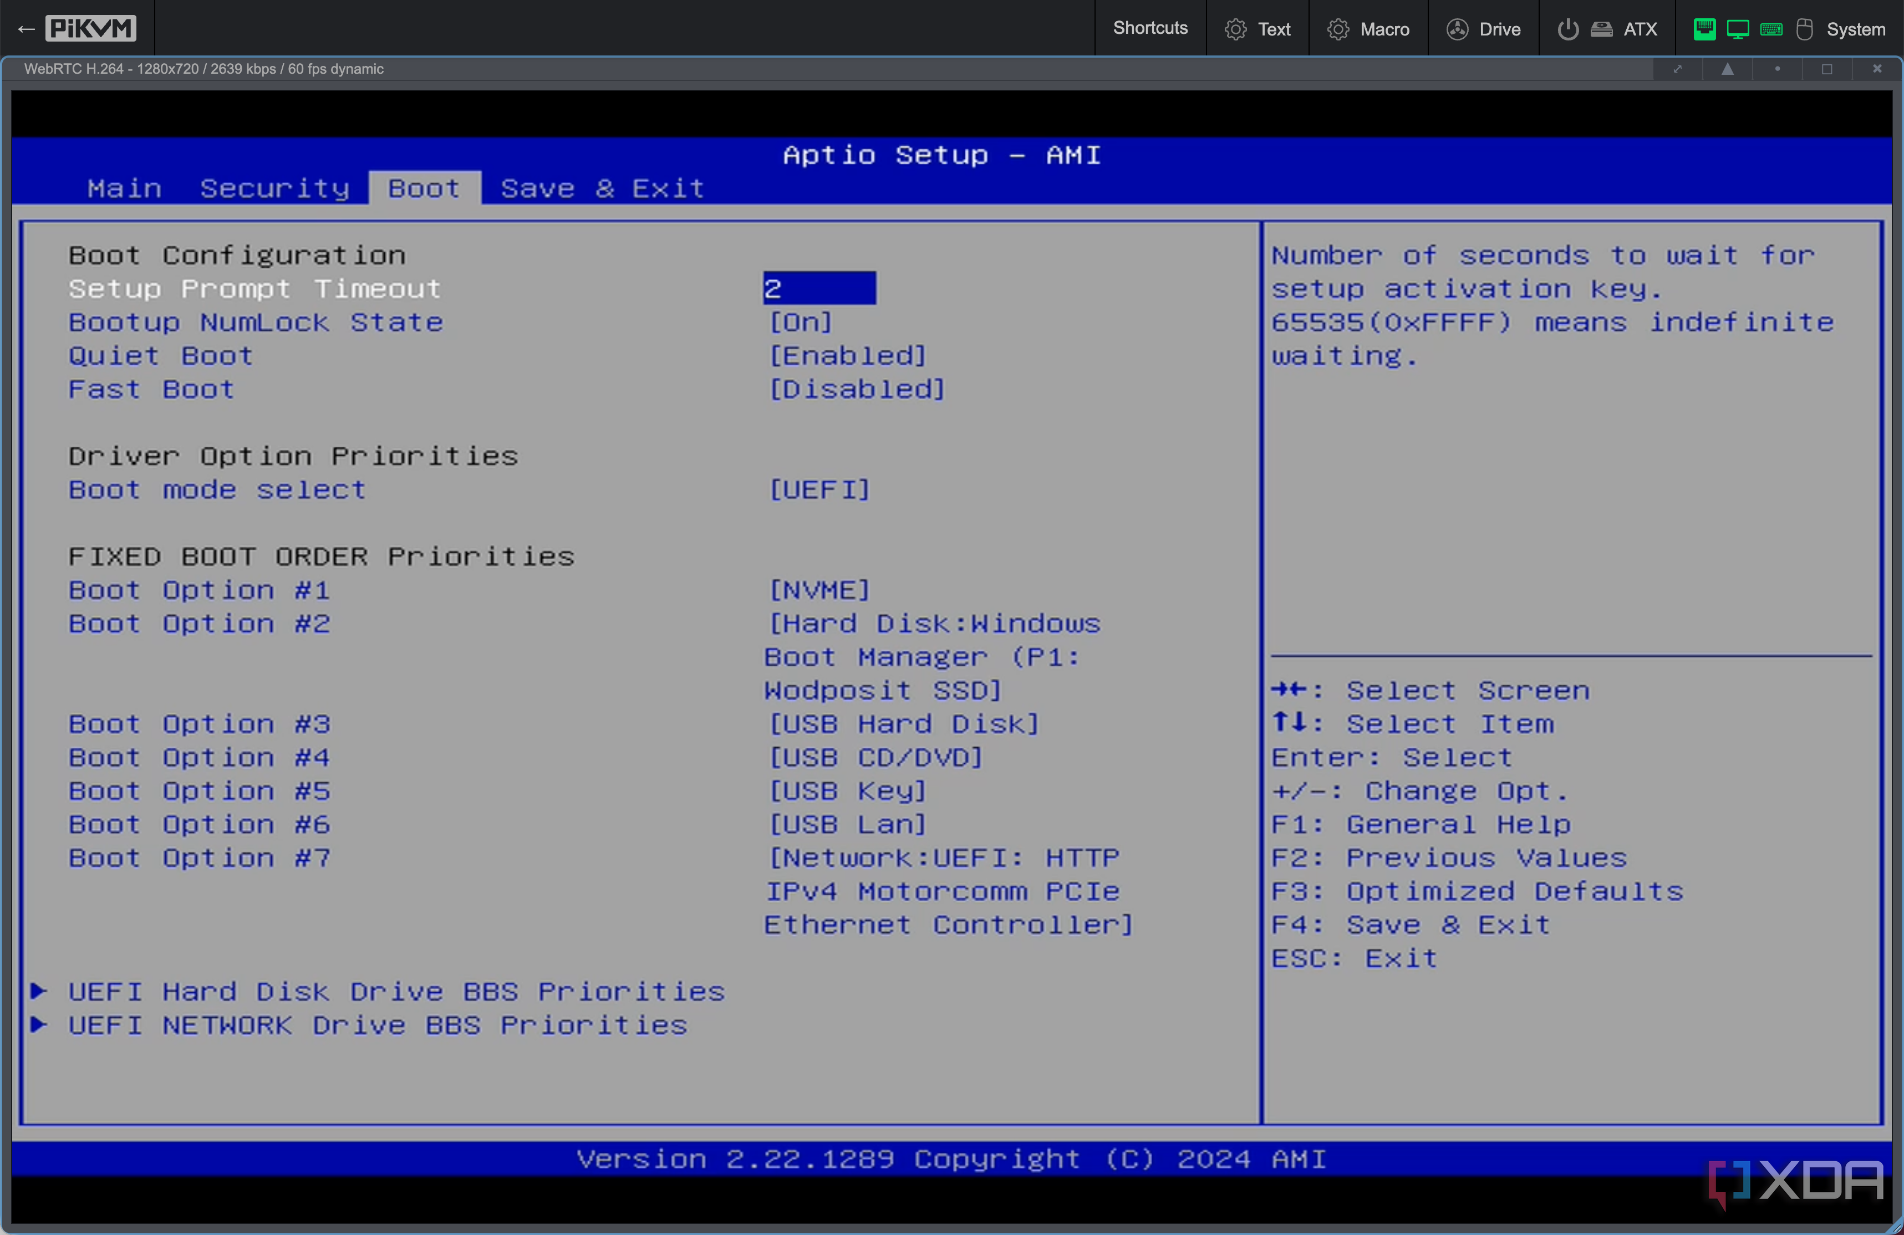Open Boot Option #7 Network UEFI HTTP selector
The image size is (1904, 1235).
point(949,891)
